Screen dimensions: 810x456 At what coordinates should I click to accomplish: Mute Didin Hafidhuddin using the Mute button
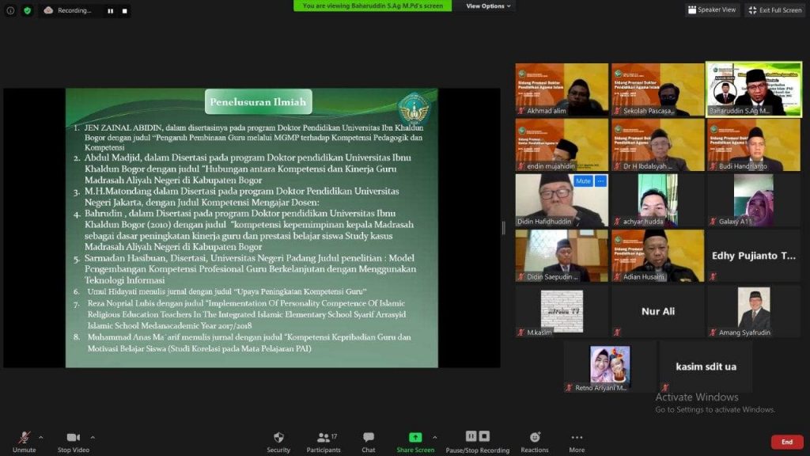click(583, 181)
